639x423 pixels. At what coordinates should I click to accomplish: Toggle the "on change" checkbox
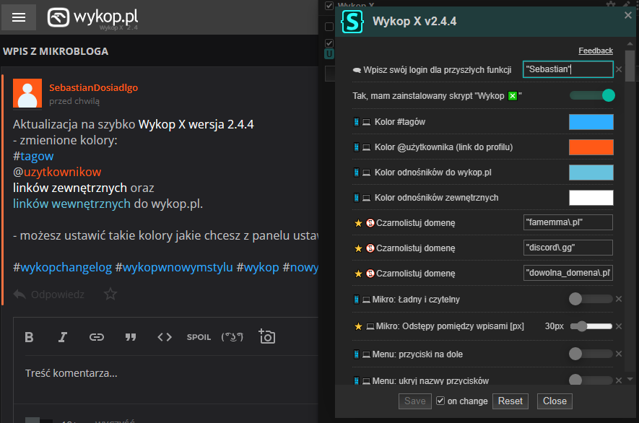tap(440, 401)
